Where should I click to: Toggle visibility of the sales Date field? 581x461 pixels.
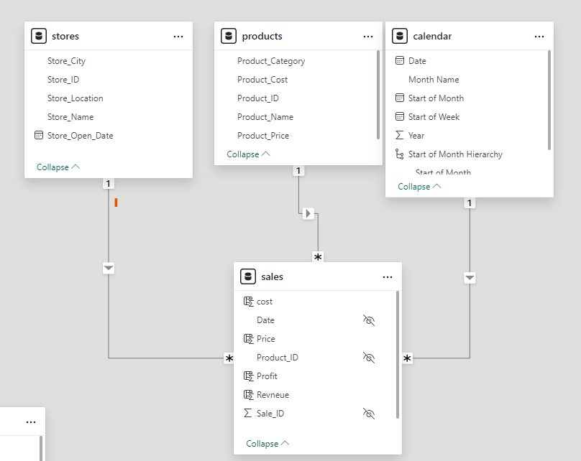(x=369, y=320)
